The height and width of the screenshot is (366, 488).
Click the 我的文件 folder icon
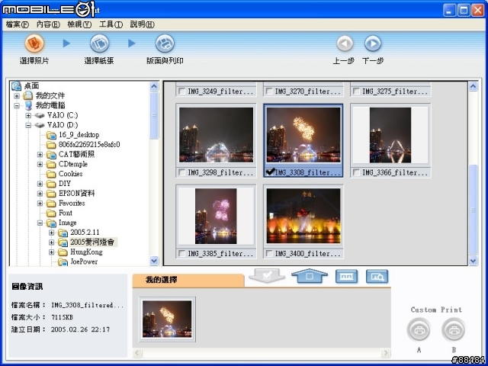[x=28, y=95]
